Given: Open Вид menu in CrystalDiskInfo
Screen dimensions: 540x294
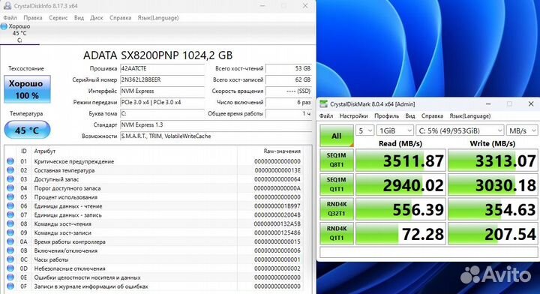Looking at the screenshot, I should 79,17.
